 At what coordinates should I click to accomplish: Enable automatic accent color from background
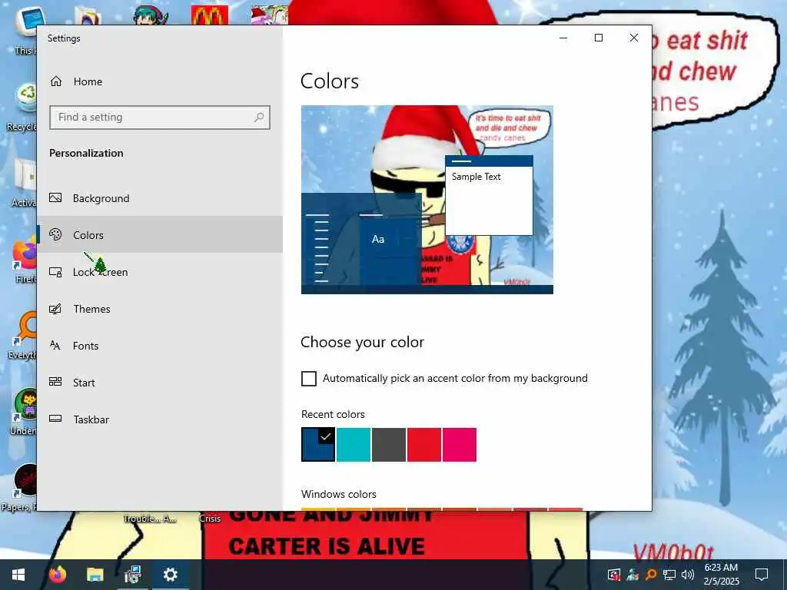click(309, 378)
